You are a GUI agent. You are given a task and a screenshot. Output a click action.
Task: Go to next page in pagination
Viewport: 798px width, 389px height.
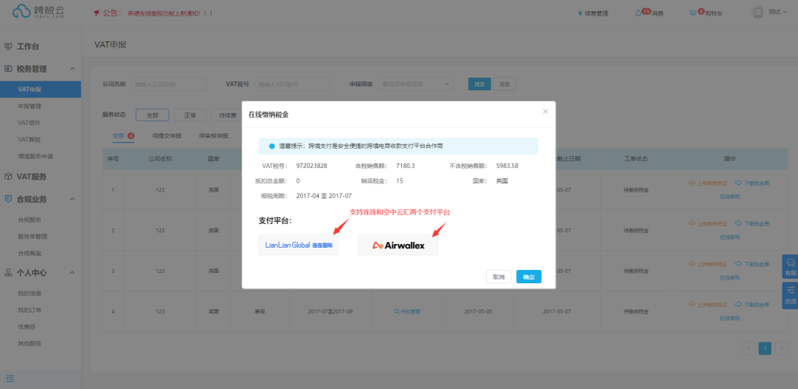[782, 348]
